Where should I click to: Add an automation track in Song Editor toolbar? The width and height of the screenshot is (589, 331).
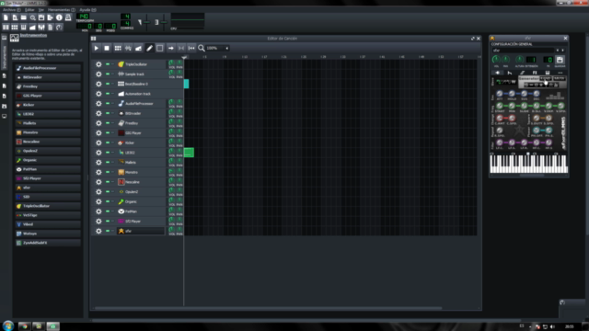point(139,48)
